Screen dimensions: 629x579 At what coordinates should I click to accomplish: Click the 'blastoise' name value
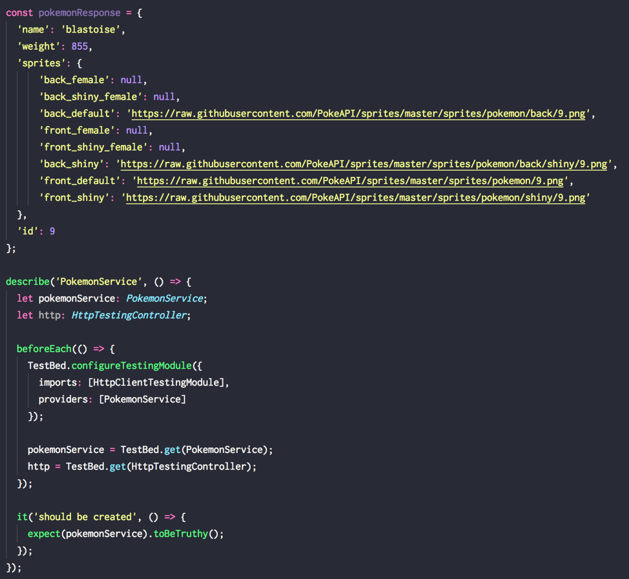(x=90, y=30)
